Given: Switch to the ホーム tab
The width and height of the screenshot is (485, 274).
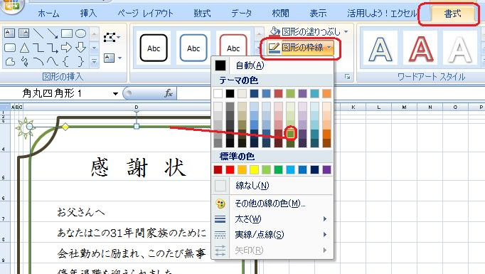Looking at the screenshot, I should (48, 14).
